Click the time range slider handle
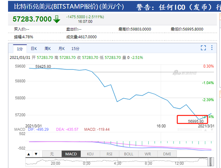This screenshot has width=221, height=168. [x=211, y=162]
